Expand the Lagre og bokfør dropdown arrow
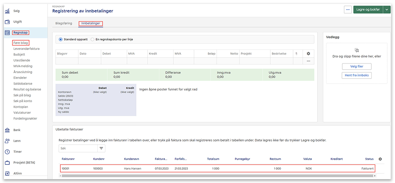This screenshot has height=183, width=395. (x=386, y=10)
